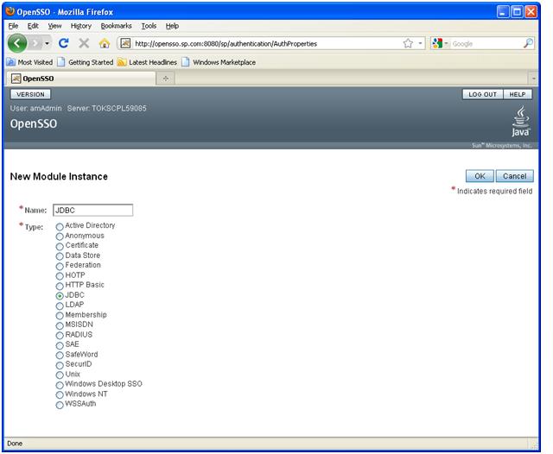The height and width of the screenshot is (454, 553).
Task: Click the site icon in the address bar
Action: 125,43
